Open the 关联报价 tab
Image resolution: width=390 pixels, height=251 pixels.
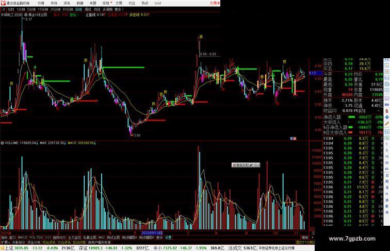19,242
